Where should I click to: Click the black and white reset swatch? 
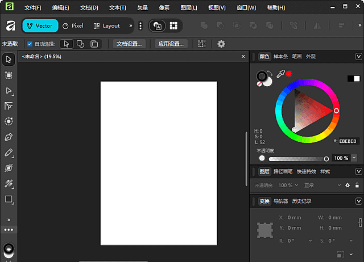click(354, 79)
